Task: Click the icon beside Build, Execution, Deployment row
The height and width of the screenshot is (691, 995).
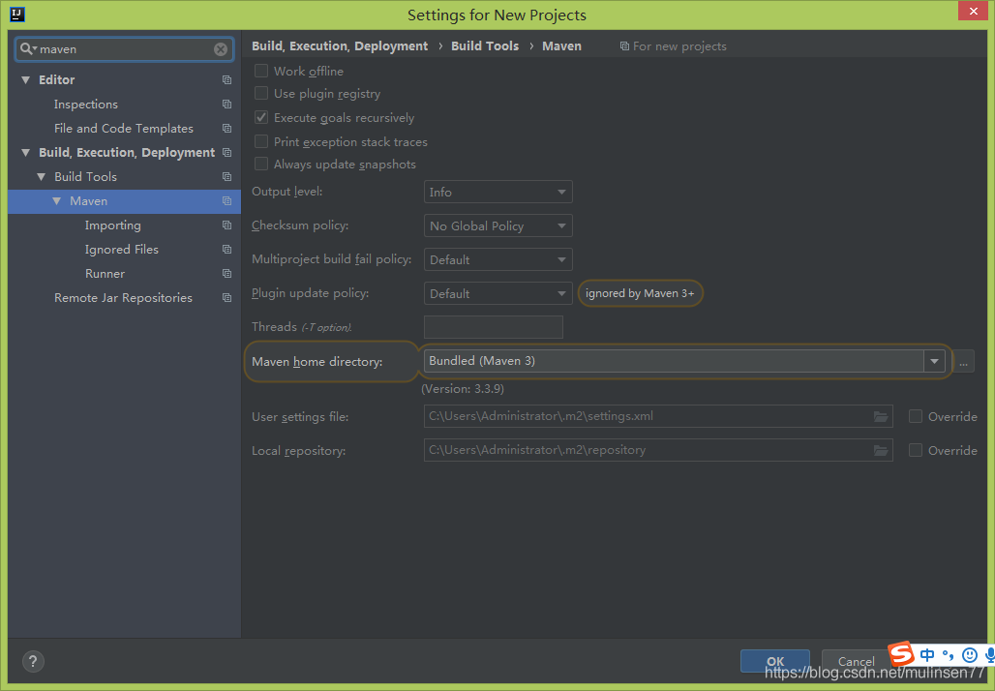Action: pyautogui.click(x=226, y=152)
